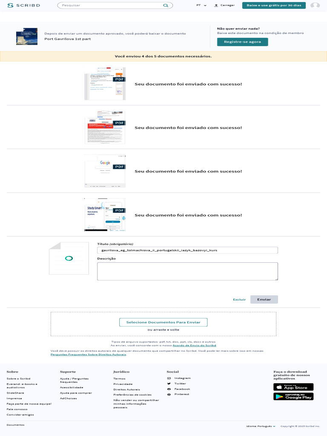Open the Facebook icon in footer

pyautogui.click(x=169, y=389)
